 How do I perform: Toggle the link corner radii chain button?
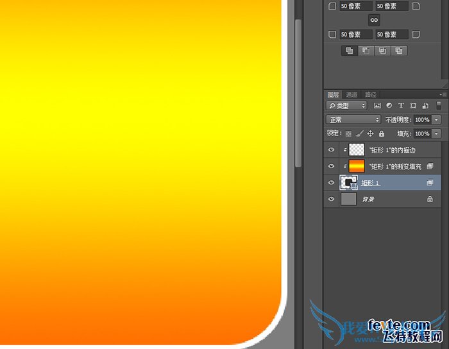click(374, 20)
